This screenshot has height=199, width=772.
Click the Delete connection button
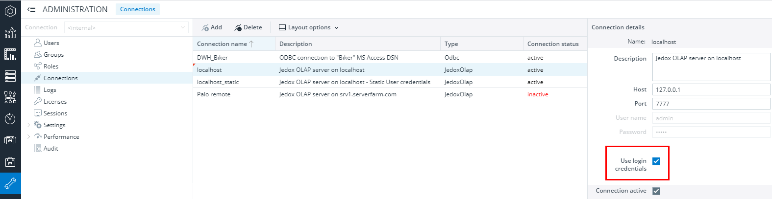click(248, 28)
